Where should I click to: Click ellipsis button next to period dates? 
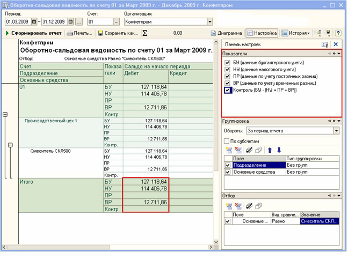(x=79, y=22)
